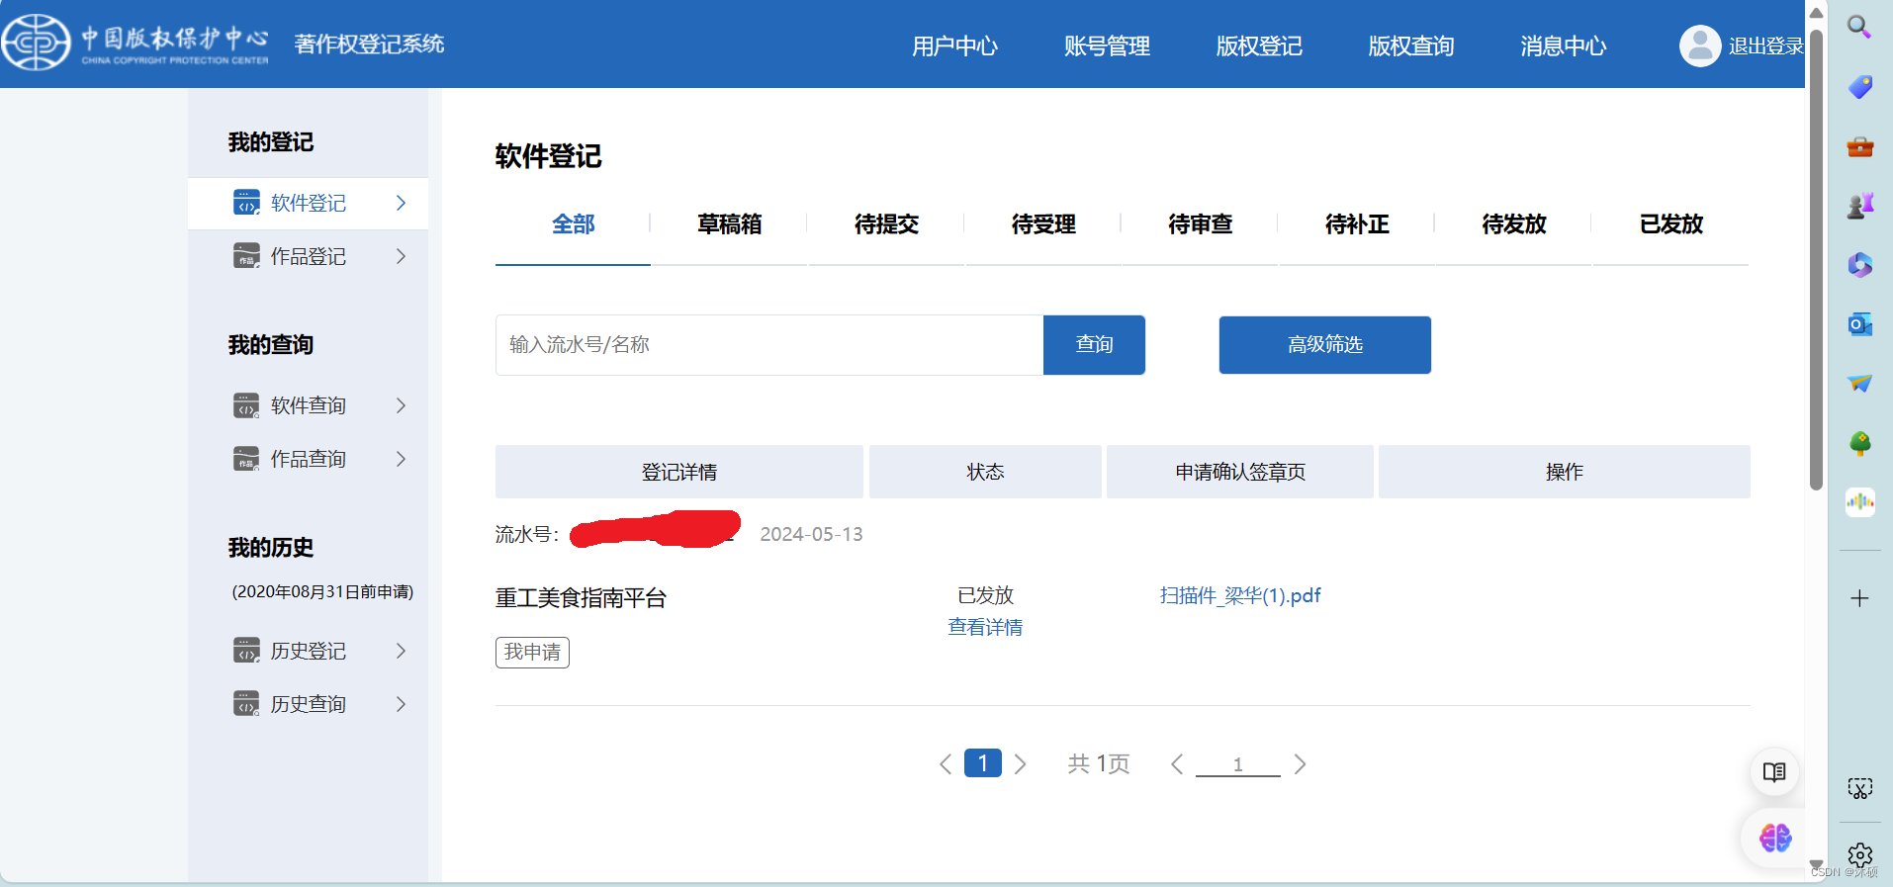Click the 作品登记 sidebar icon
The width and height of the screenshot is (1893, 887).
point(246,255)
